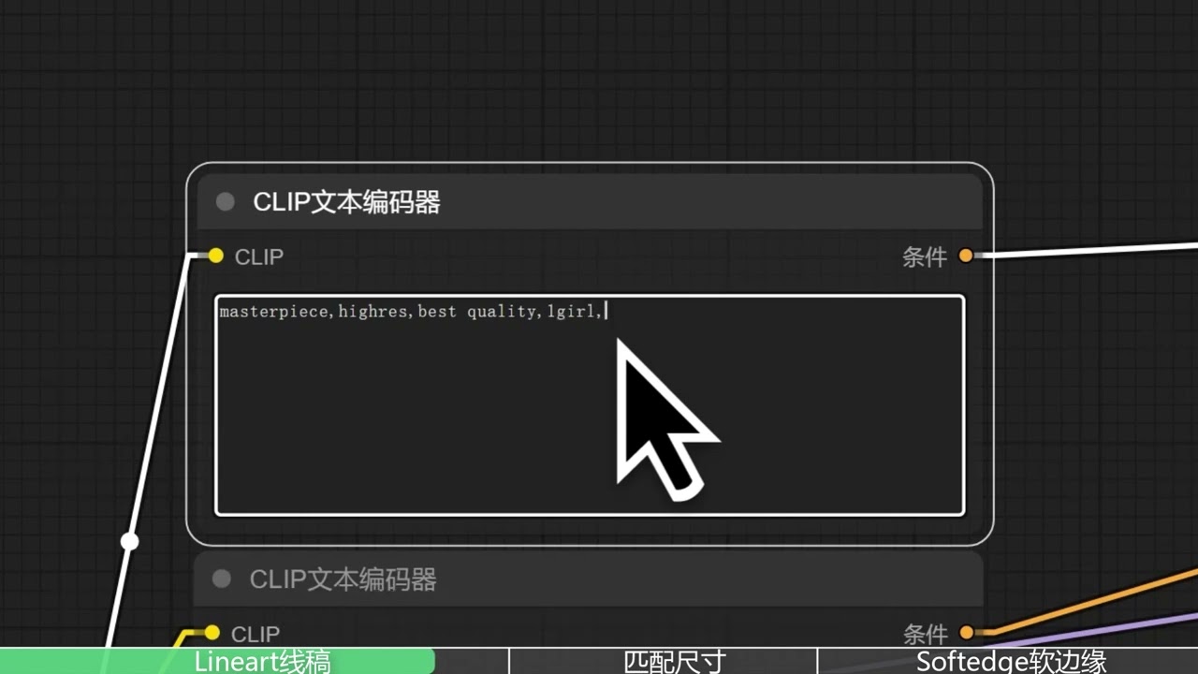Click the 条件 label on the top node
Viewport: 1198px width, 674px height.
click(925, 256)
